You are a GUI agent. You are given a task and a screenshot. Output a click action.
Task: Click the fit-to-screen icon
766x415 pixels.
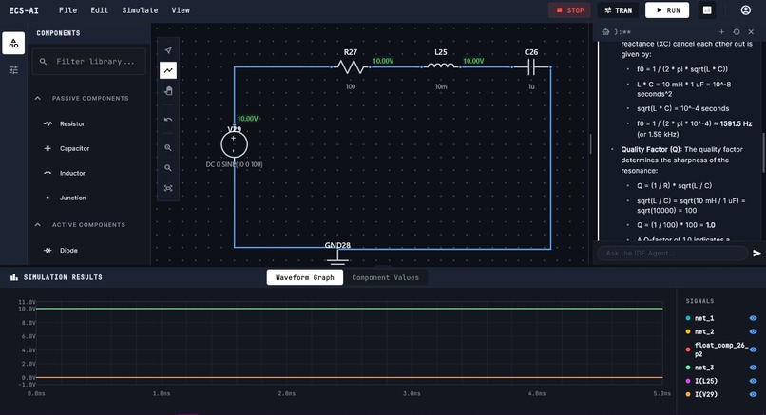click(x=168, y=188)
